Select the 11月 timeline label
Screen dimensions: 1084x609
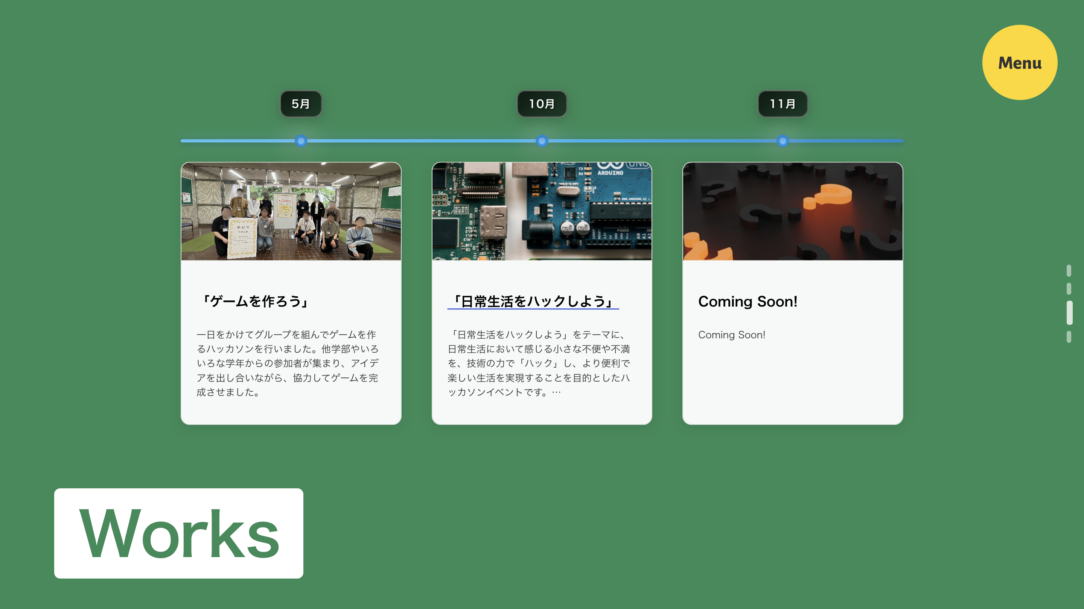(783, 103)
